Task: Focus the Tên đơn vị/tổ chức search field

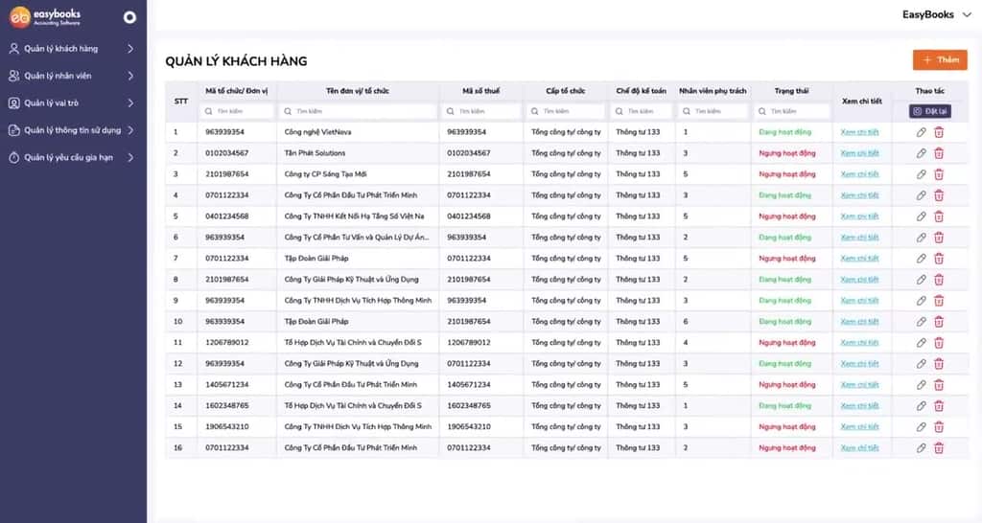Action: [358, 111]
